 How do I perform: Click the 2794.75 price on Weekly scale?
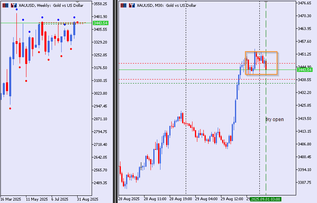tap(100, 132)
